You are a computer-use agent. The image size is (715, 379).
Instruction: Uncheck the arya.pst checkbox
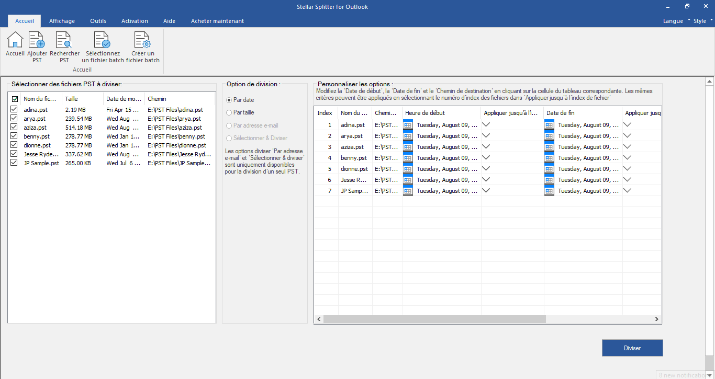coord(14,119)
